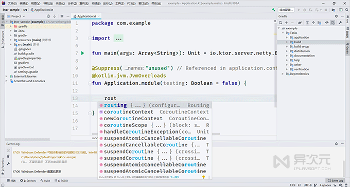The width and height of the screenshot is (350, 187).
Task: Click the lightbulb icon in the completion popup footer
Action: 203,177
